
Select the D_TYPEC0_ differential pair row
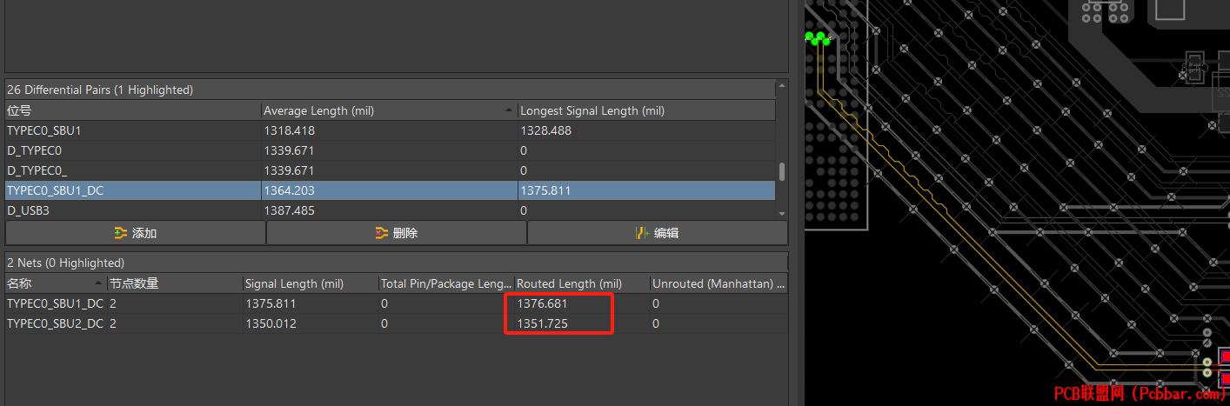[391, 170]
